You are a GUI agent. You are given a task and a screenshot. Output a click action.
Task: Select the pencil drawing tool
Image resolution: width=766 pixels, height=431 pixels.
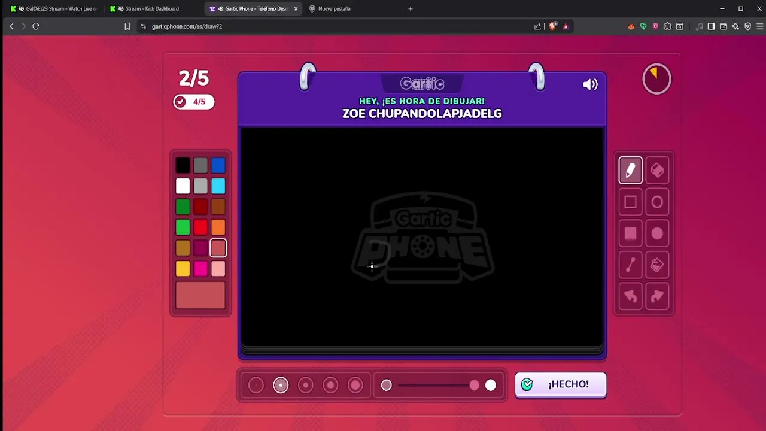pyautogui.click(x=630, y=171)
